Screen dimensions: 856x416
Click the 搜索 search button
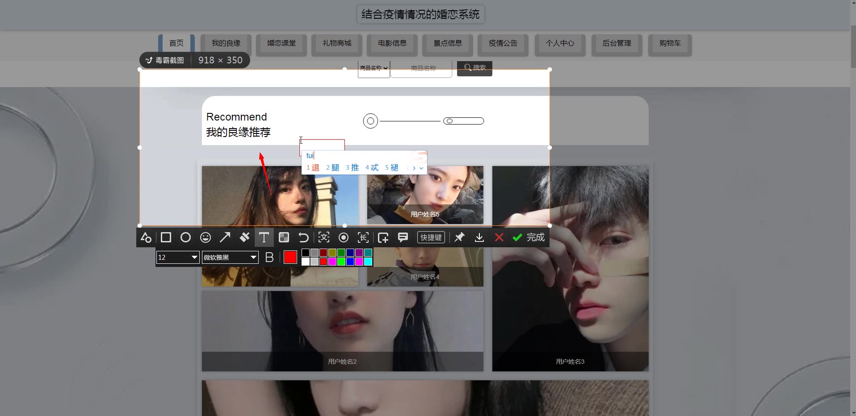click(x=474, y=68)
